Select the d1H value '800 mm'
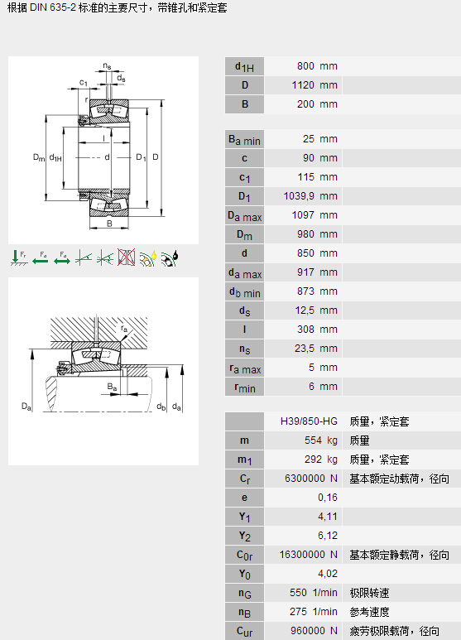Image resolution: width=461 pixels, height=640 pixels. (x=317, y=66)
